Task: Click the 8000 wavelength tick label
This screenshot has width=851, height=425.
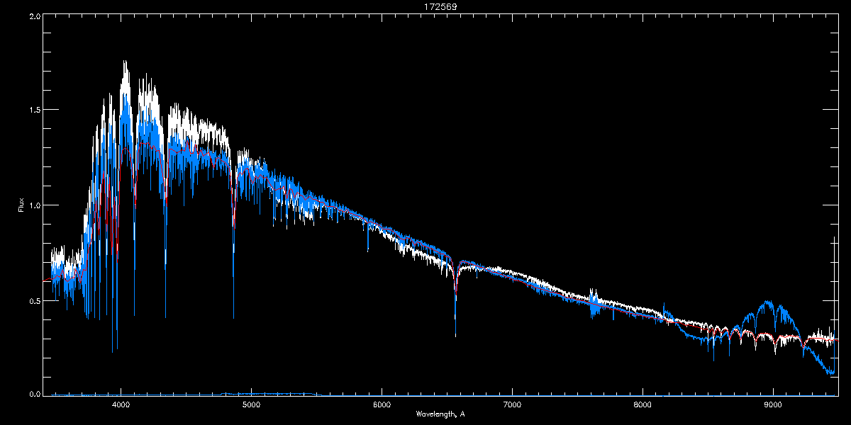Action: 643,405
